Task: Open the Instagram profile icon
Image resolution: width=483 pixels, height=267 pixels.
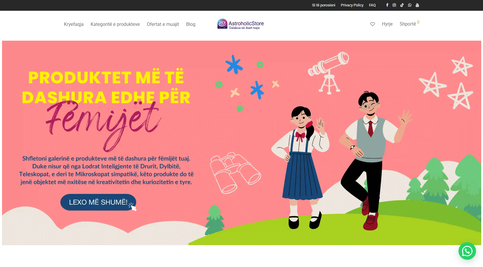Action: 394,5
